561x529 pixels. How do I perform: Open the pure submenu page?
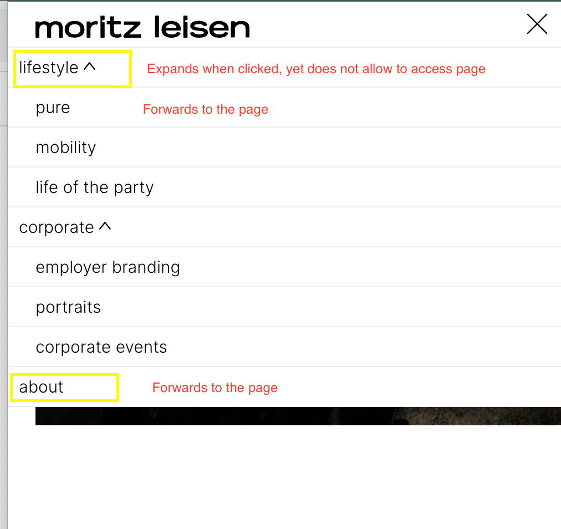[53, 108]
